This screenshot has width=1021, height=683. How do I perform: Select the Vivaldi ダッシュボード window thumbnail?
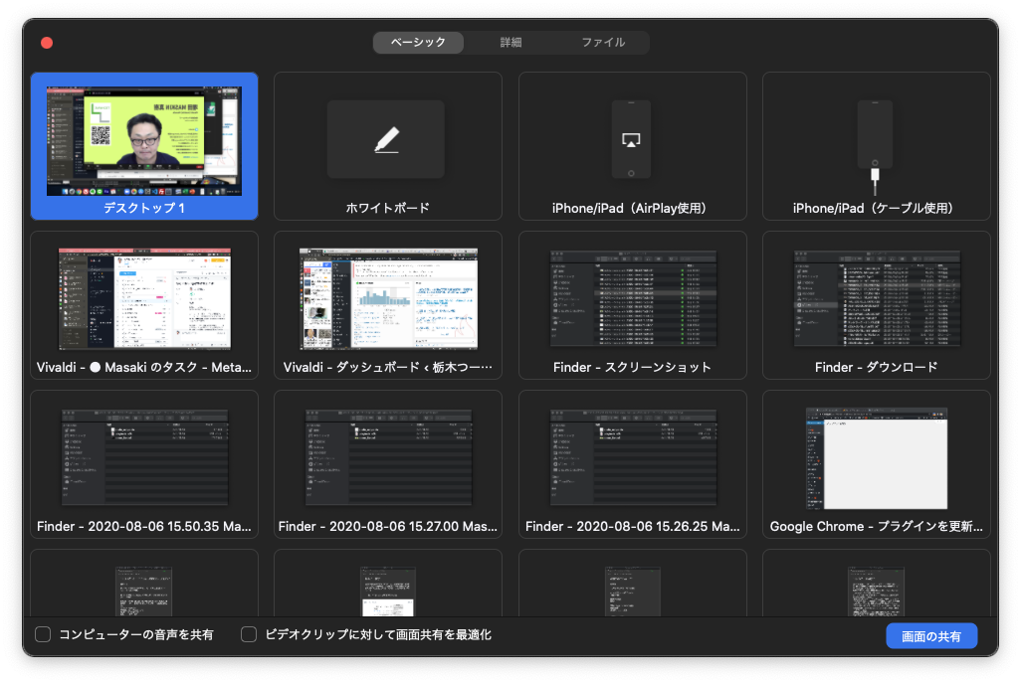click(388, 299)
